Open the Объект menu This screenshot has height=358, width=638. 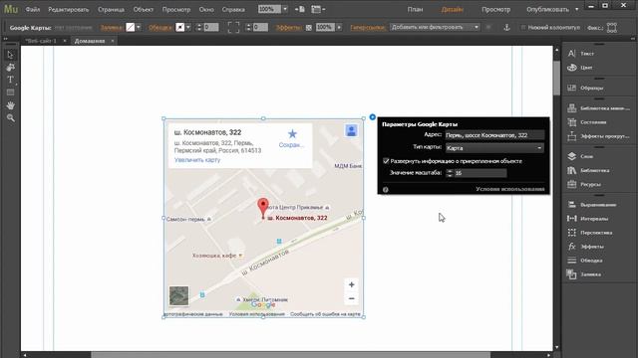(144, 9)
